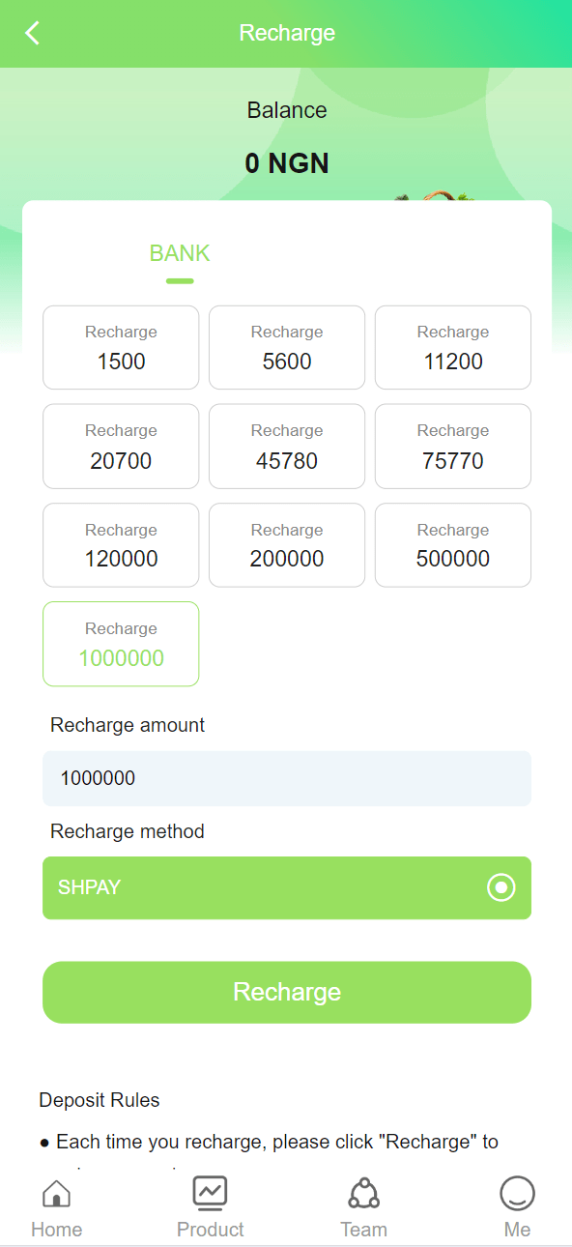
Task: Choose the Recharge 120000 option
Action: tap(121, 545)
